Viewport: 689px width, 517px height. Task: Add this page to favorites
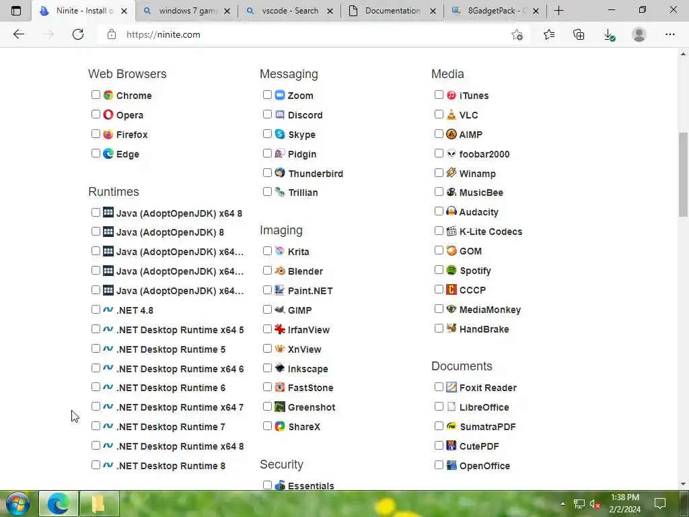click(517, 35)
